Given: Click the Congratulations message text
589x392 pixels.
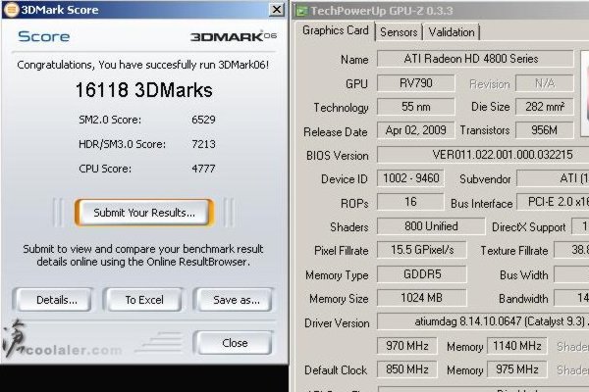Looking at the screenshot, I should tap(142, 65).
